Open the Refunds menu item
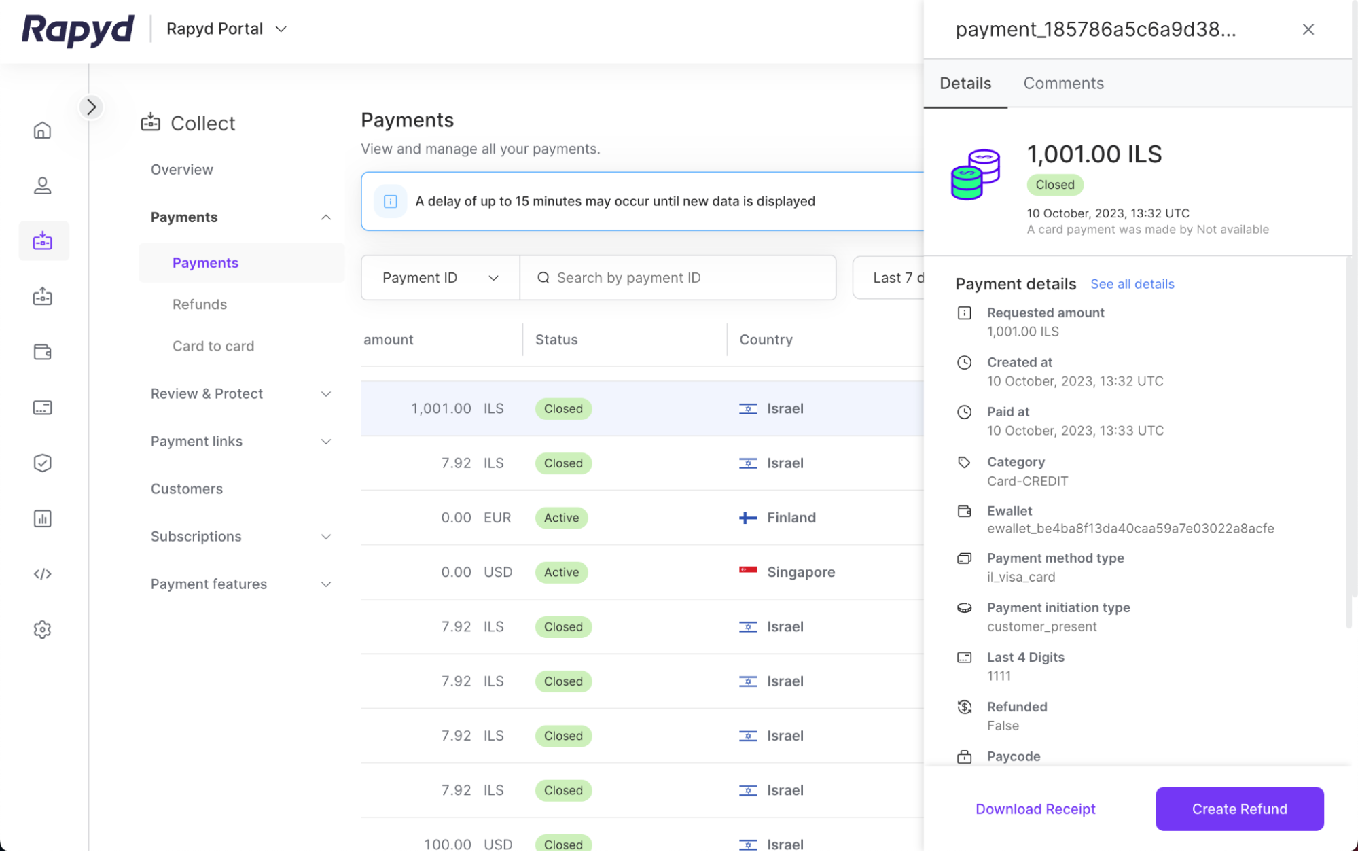 [199, 304]
